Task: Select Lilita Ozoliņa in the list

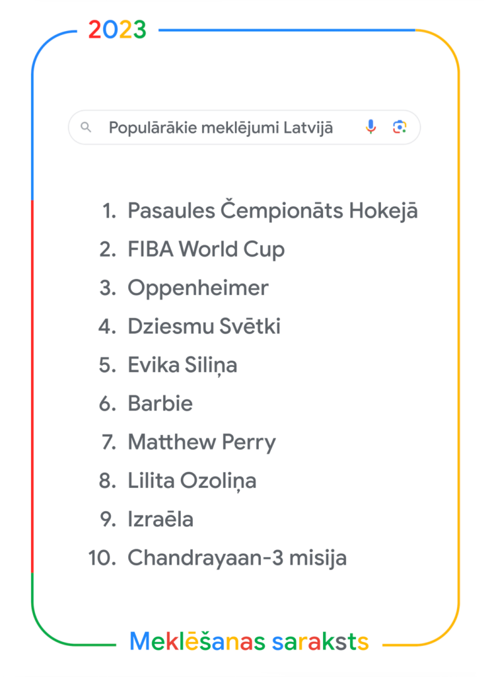Action: (192, 481)
